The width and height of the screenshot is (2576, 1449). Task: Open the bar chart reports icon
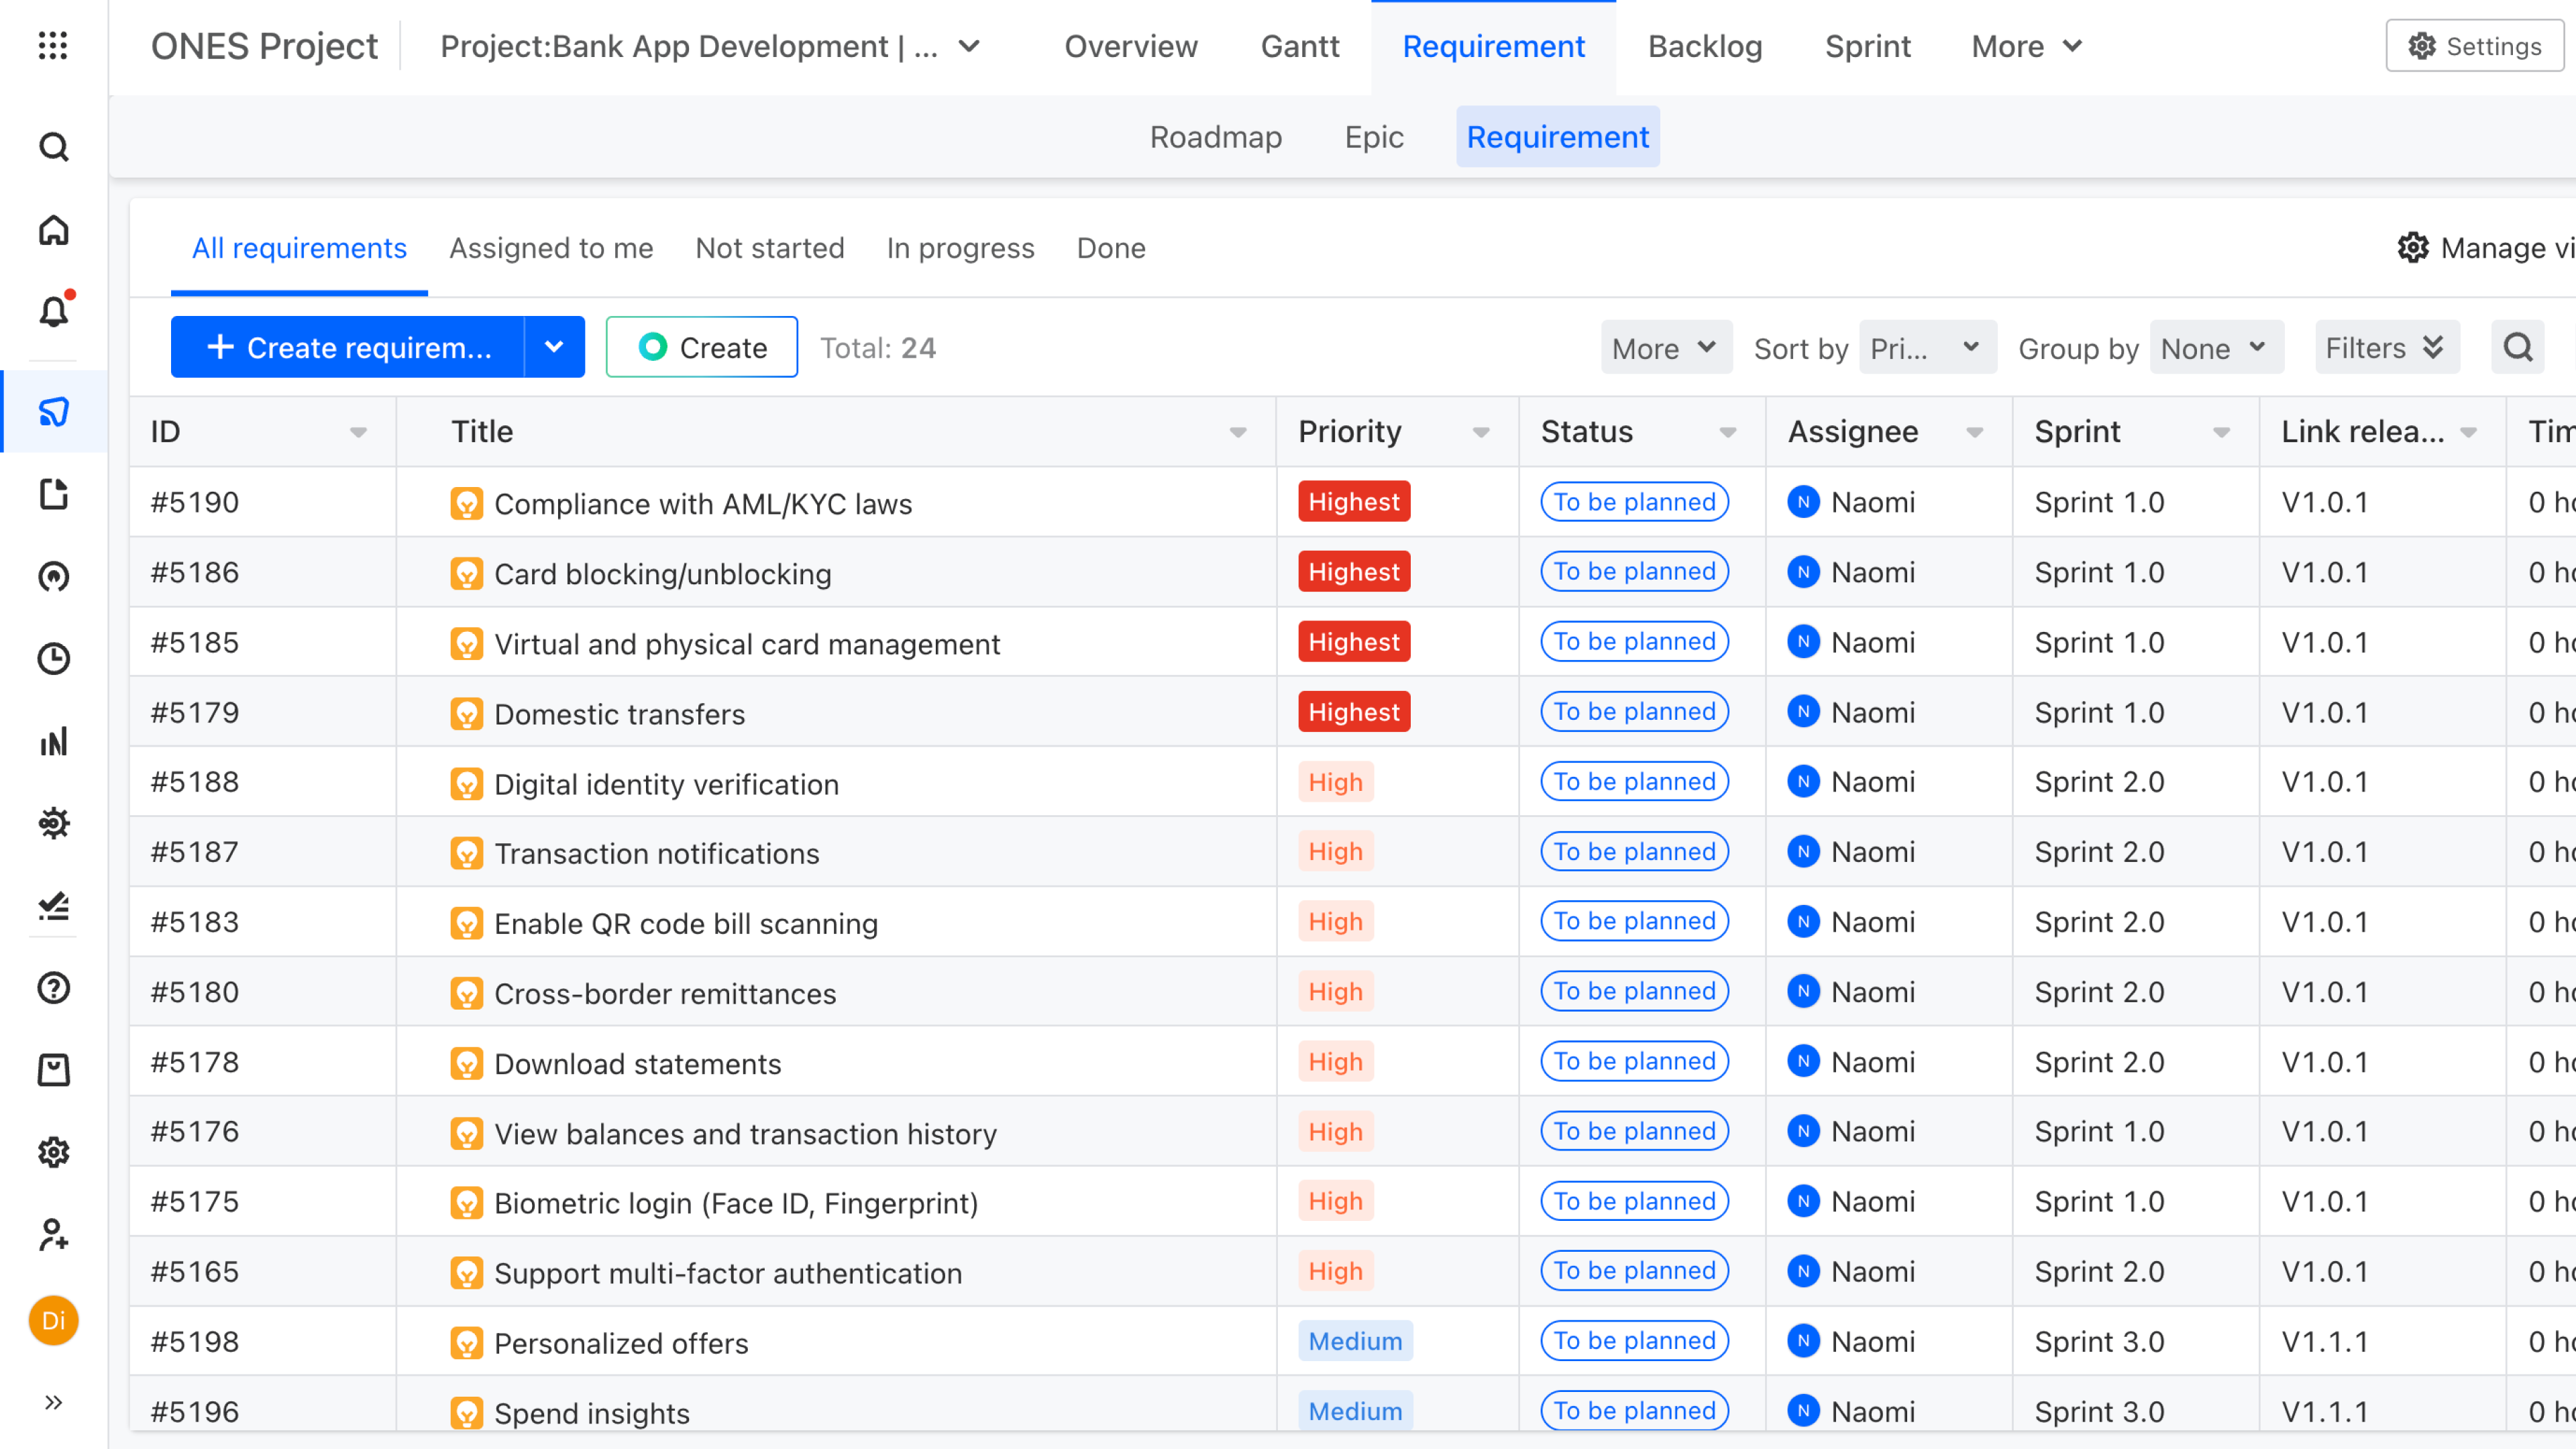coord(53,741)
